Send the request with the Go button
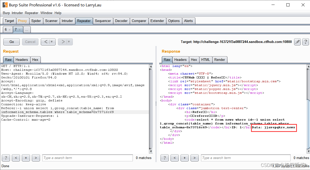 click(x=12, y=42)
